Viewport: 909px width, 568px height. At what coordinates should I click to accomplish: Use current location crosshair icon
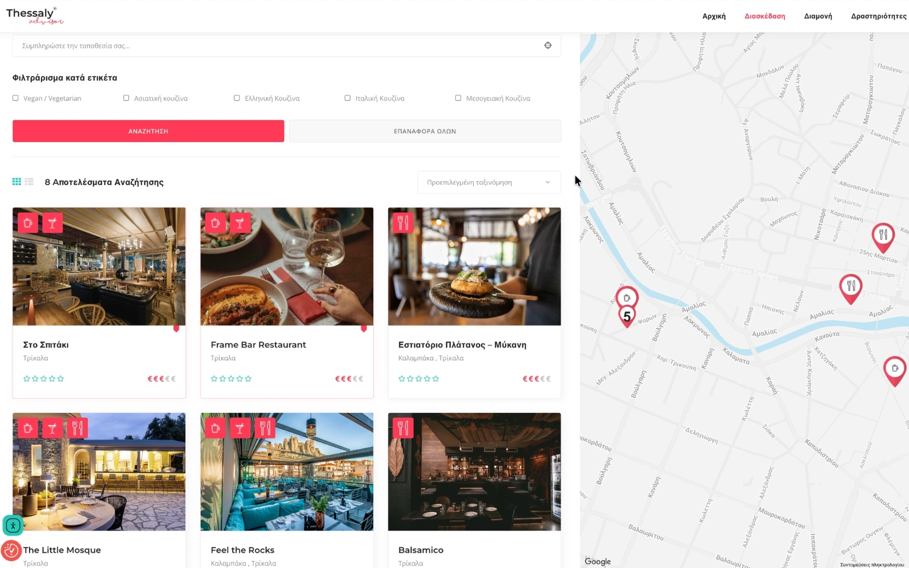(548, 45)
